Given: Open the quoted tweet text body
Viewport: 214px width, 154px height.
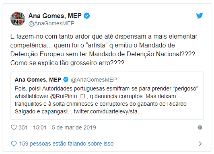Looking at the screenshot, I should (107, 100).
